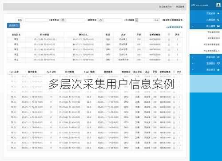Open the user avatar icon in sidebar header
The height and width of the screenshot is (161, 222).
pos(218,5)
